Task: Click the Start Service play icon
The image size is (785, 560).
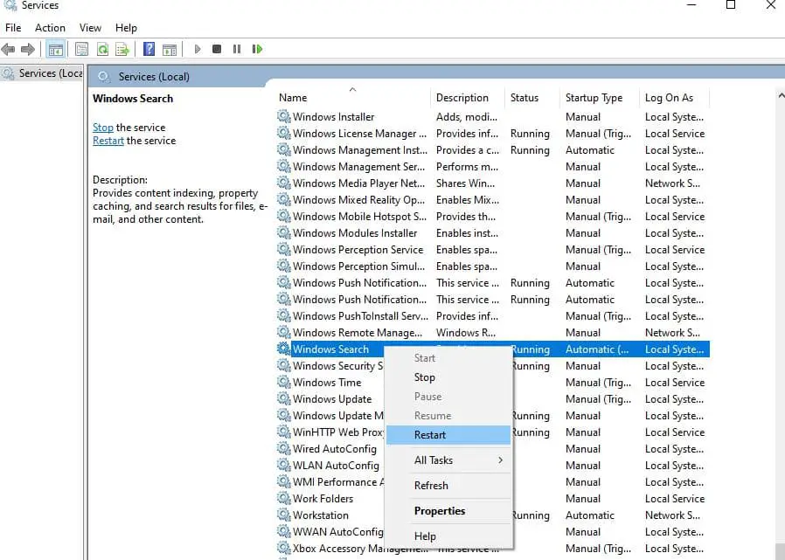Action: pos(198,49)
